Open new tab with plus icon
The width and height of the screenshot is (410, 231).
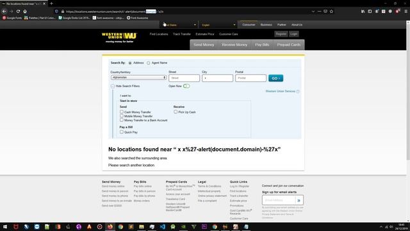point(51,4)
